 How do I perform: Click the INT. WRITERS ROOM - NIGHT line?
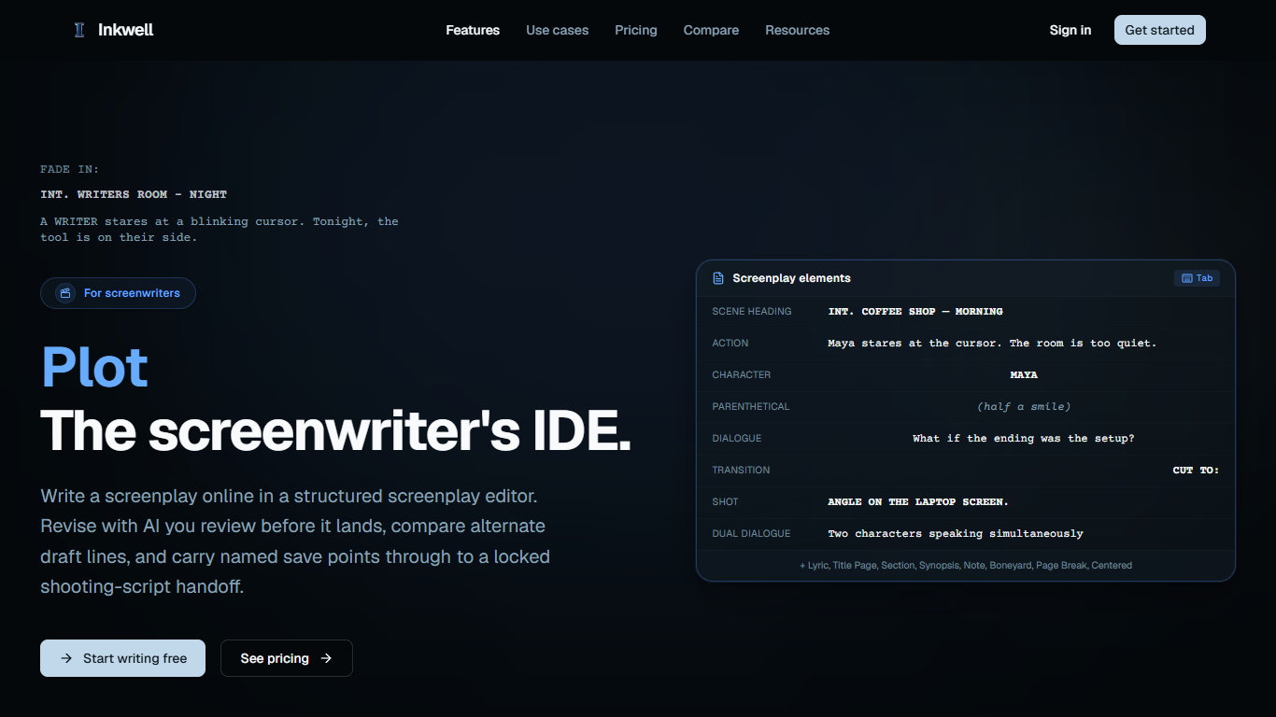pyautogui.click(x=134, y=194)
